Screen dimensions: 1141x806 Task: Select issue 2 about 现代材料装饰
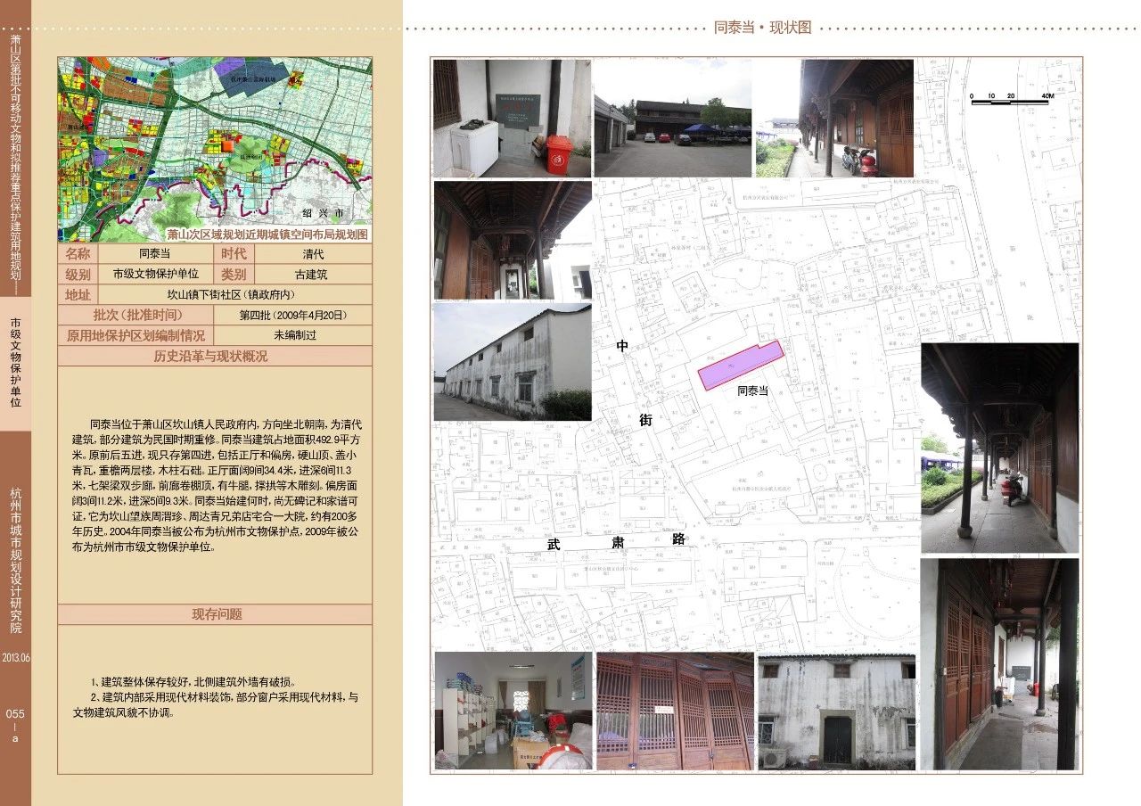[216, 704]
